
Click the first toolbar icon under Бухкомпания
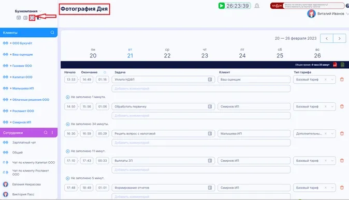[x=19, y=18]
